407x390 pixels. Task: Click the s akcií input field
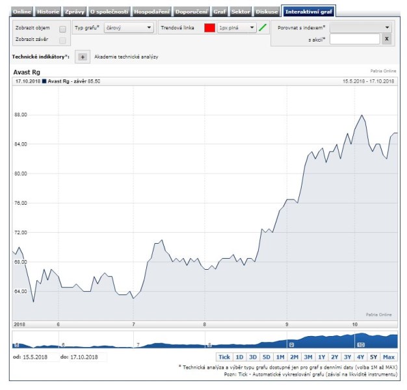[x=354, y=40]
